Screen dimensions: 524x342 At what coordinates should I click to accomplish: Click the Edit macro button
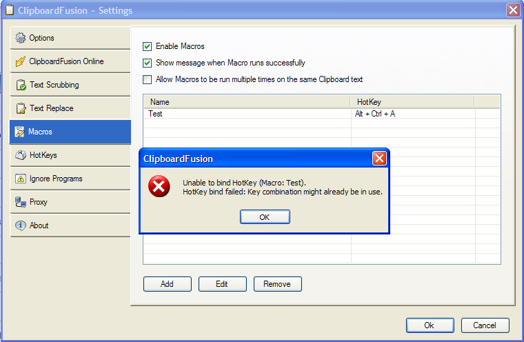click(222, 284)
